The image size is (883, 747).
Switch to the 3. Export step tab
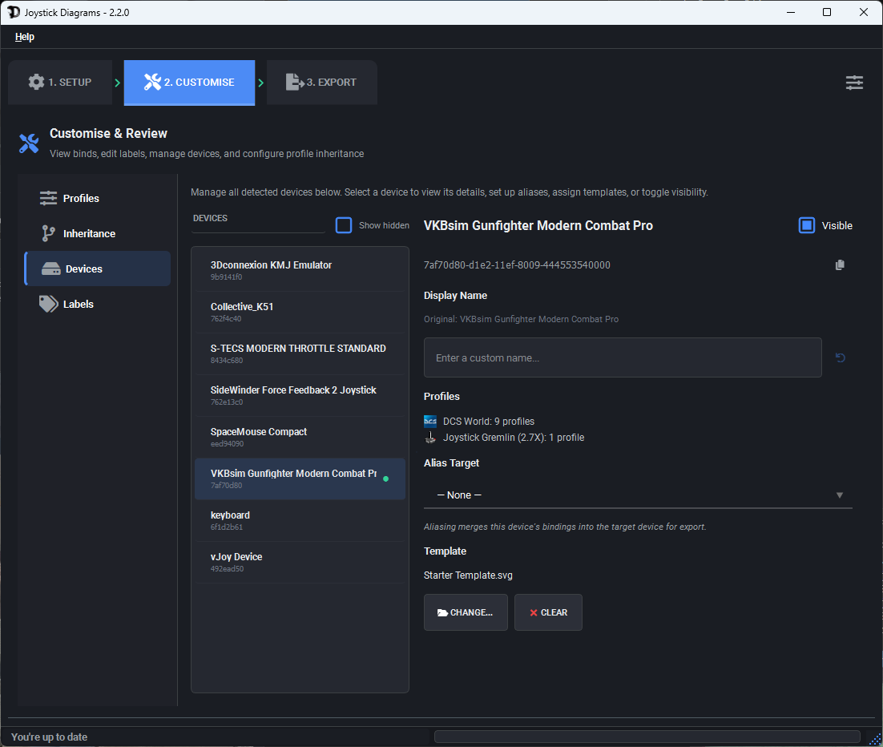point(321,83)
